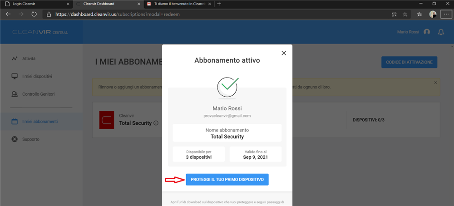
Task: Click Proteggi il tuo primo dispositivo
Action: (x=227, y=180)
